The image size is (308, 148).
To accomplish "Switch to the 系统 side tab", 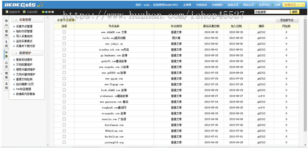I will pos(6,86).
